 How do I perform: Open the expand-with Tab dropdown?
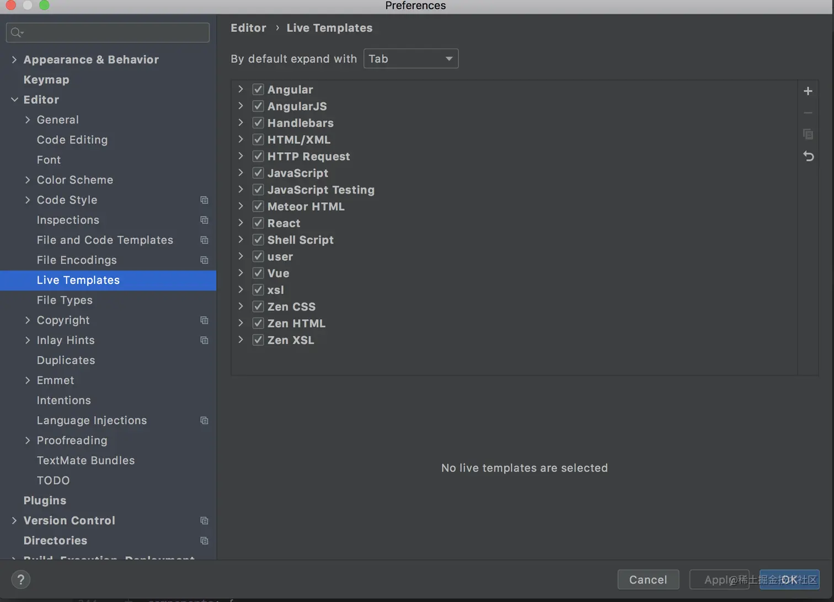411,58
